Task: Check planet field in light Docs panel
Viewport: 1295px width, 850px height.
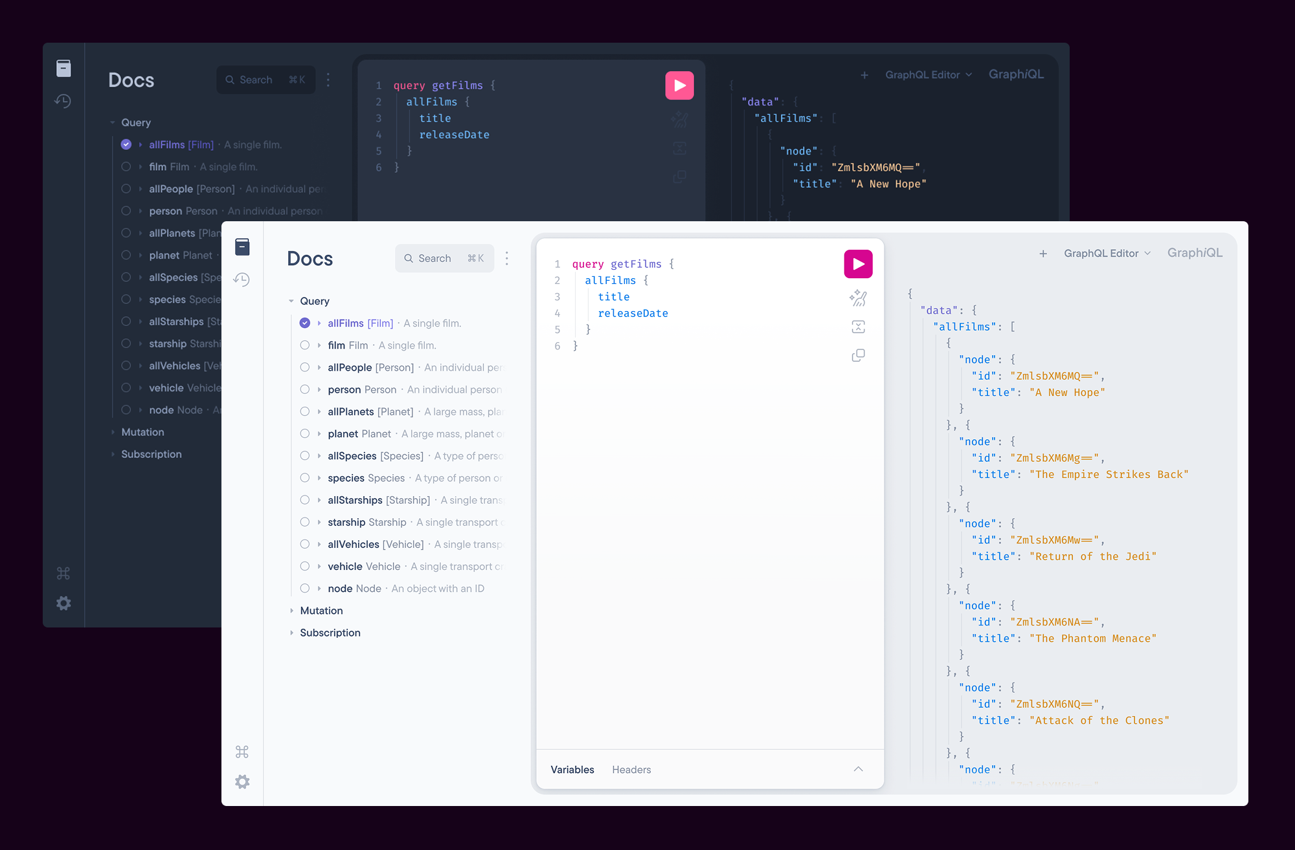Action: [305, 433]
